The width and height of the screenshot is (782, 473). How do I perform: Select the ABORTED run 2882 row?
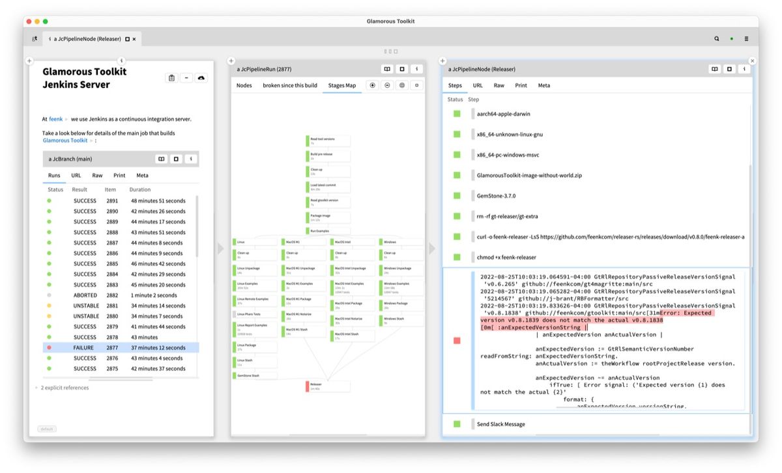coord(121,295)
